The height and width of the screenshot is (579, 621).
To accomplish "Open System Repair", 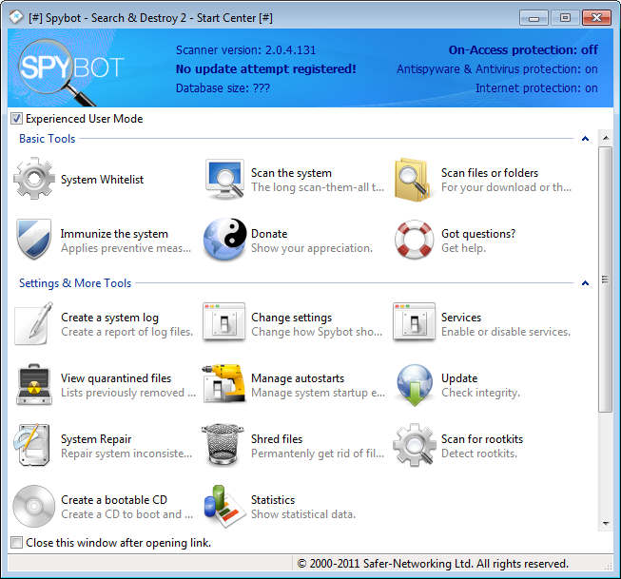I will click(x=96, y=439).
